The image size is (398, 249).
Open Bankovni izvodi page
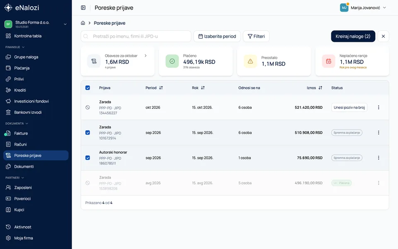[36, 112]
